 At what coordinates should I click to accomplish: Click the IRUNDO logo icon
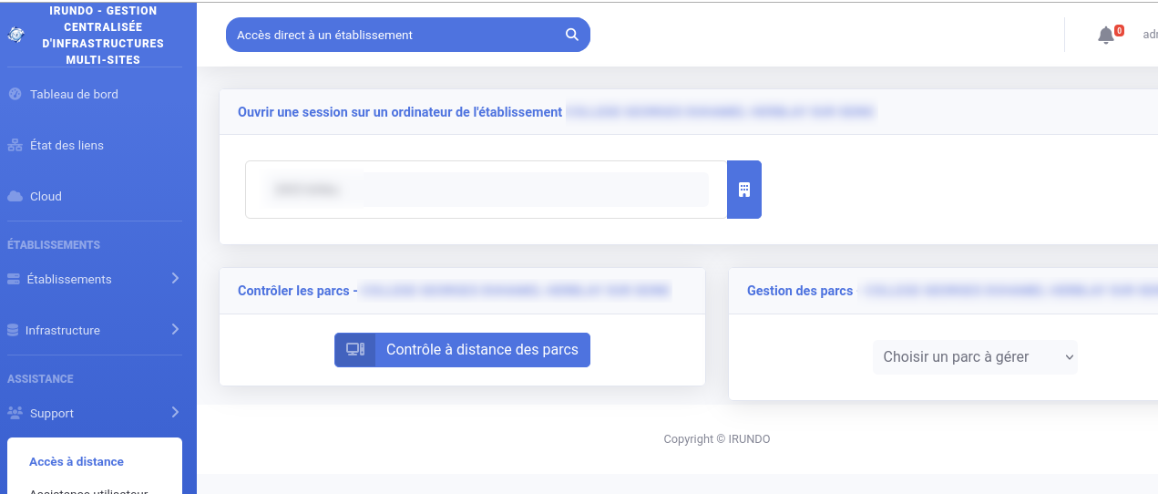pos(15,35)
